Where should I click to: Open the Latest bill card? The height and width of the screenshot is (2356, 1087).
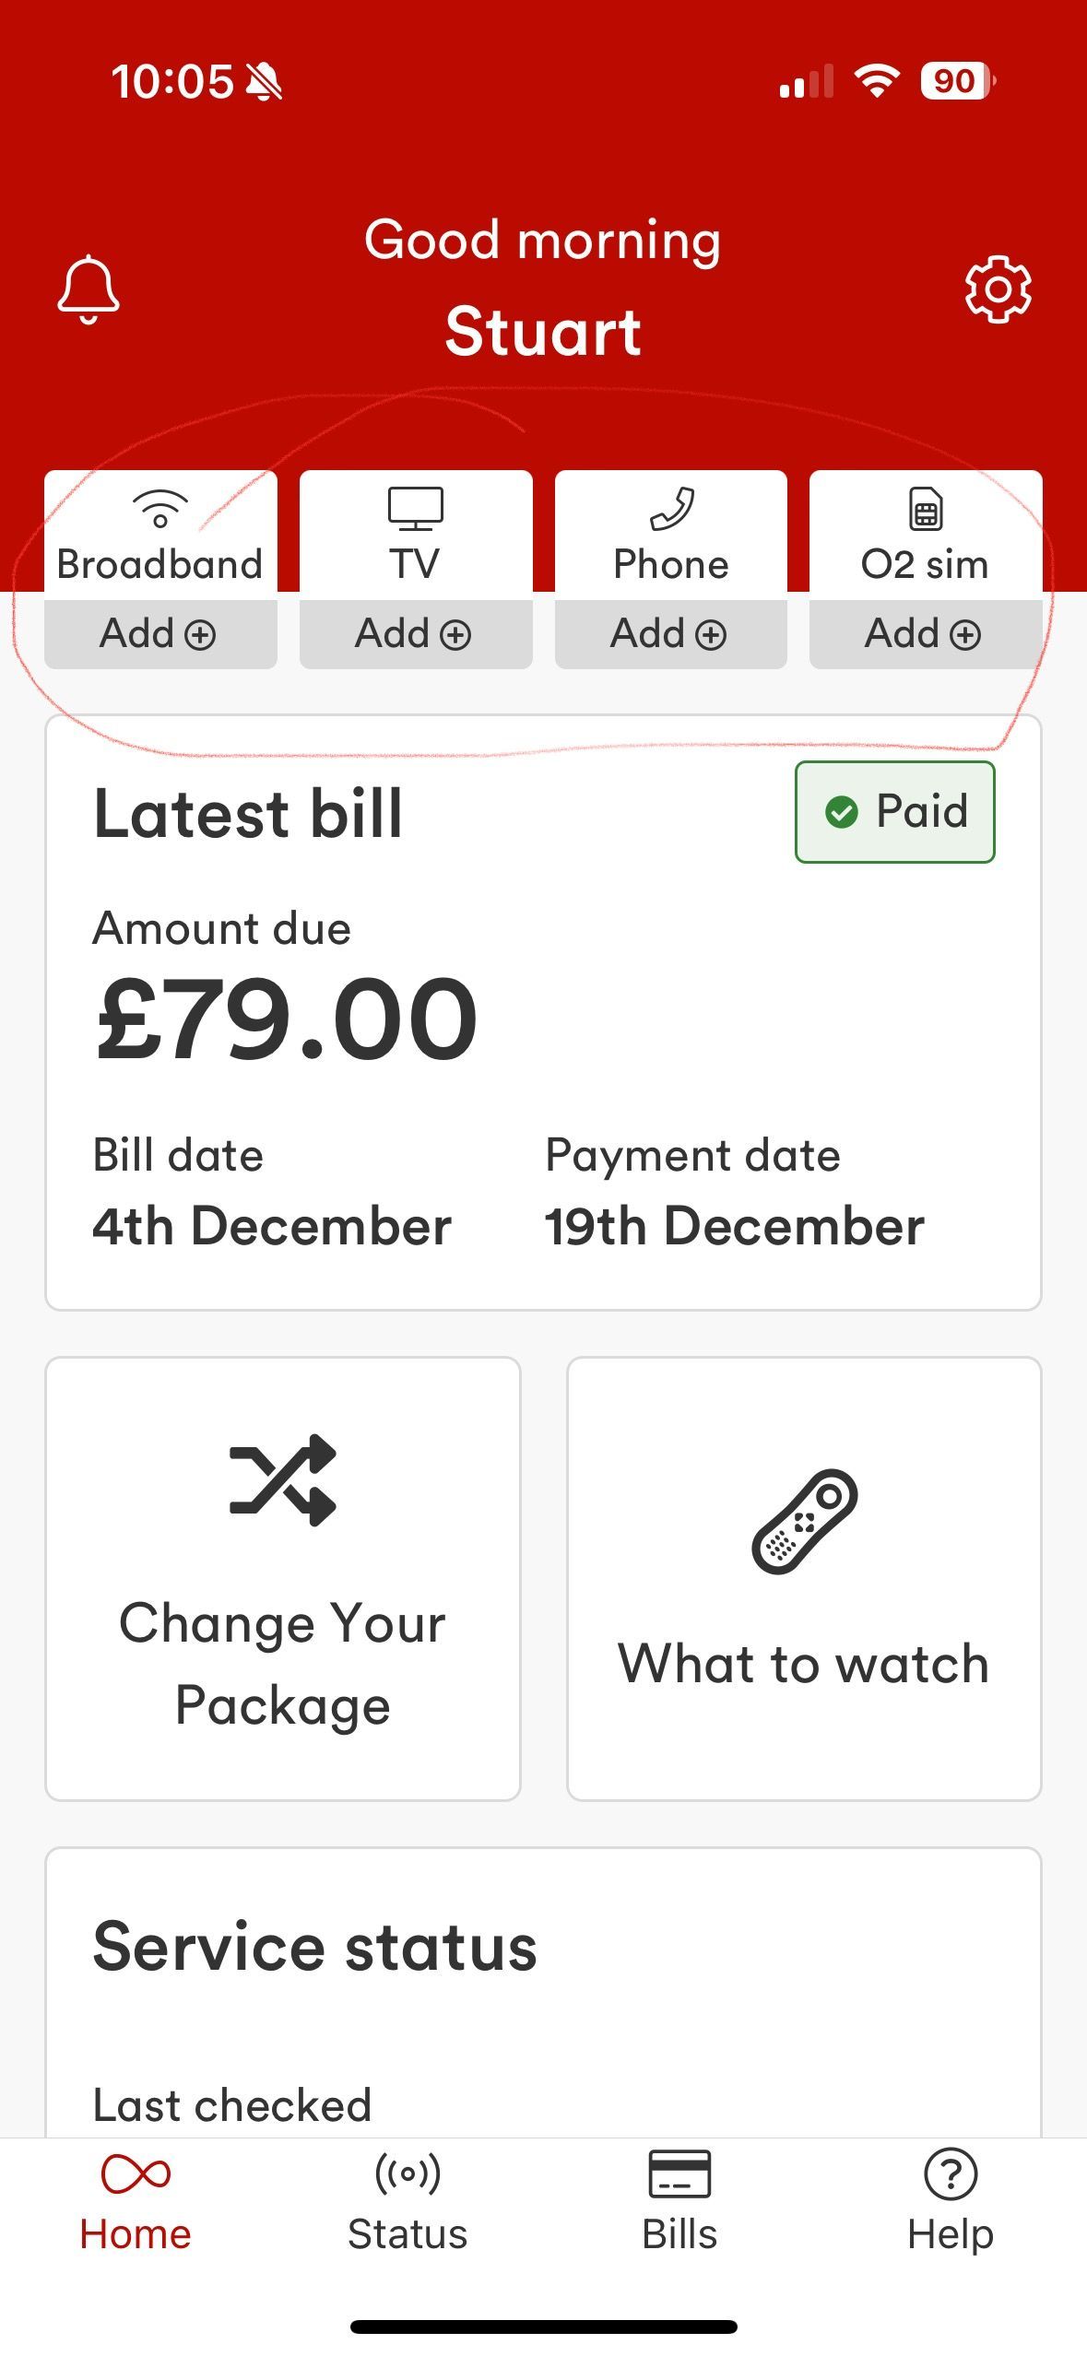tap(543, 1012)
